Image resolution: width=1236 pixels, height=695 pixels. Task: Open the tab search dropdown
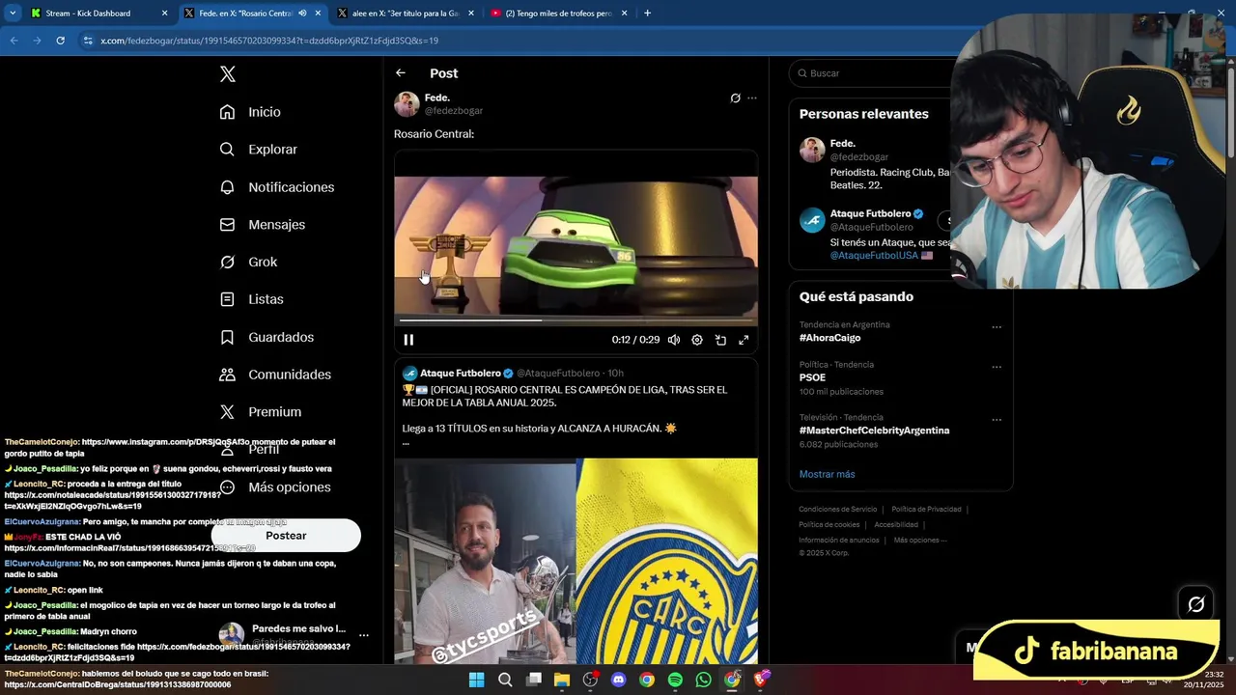[13, 14]
